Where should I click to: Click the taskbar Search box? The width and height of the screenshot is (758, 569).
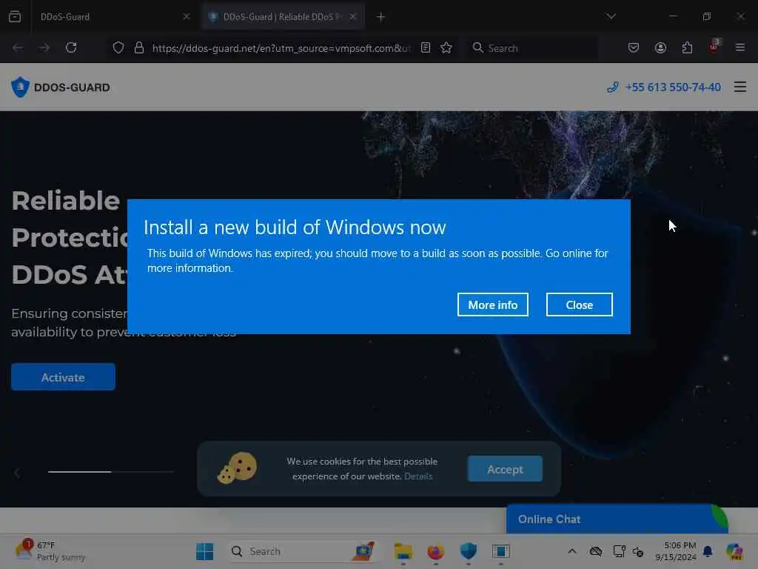click(x=302, y=551)
